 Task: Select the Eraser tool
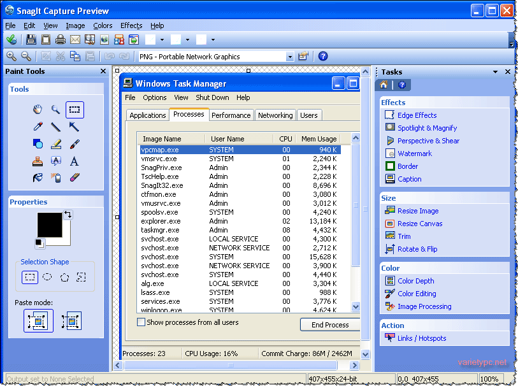point(75,178)
